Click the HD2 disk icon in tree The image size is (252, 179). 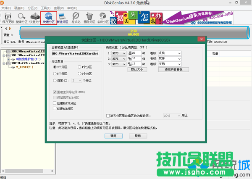point(8,63)
